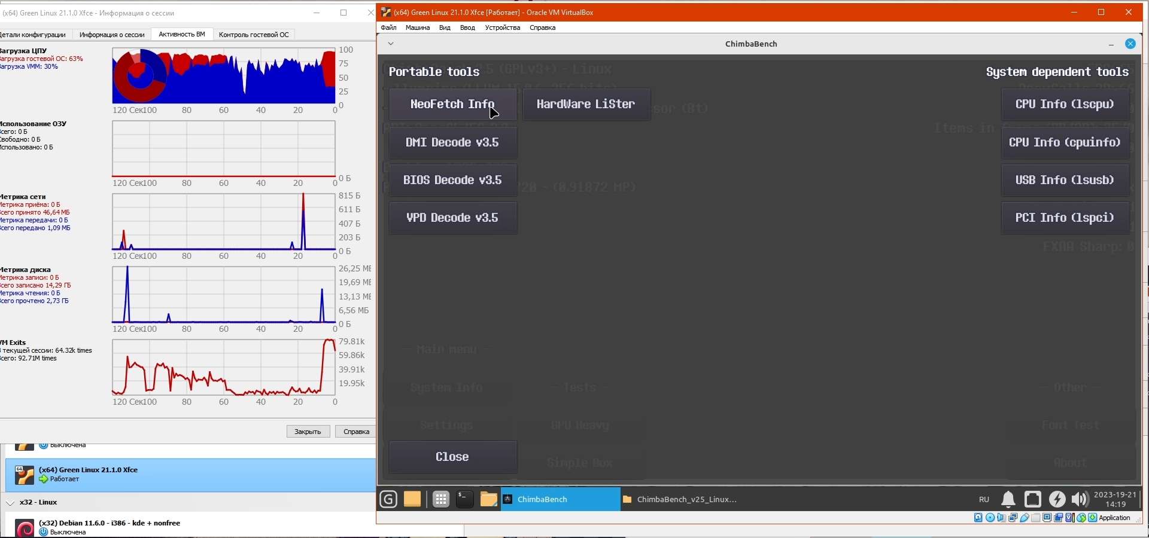
Task: Run DMI Decode v3.5
Action: [453, 142]
